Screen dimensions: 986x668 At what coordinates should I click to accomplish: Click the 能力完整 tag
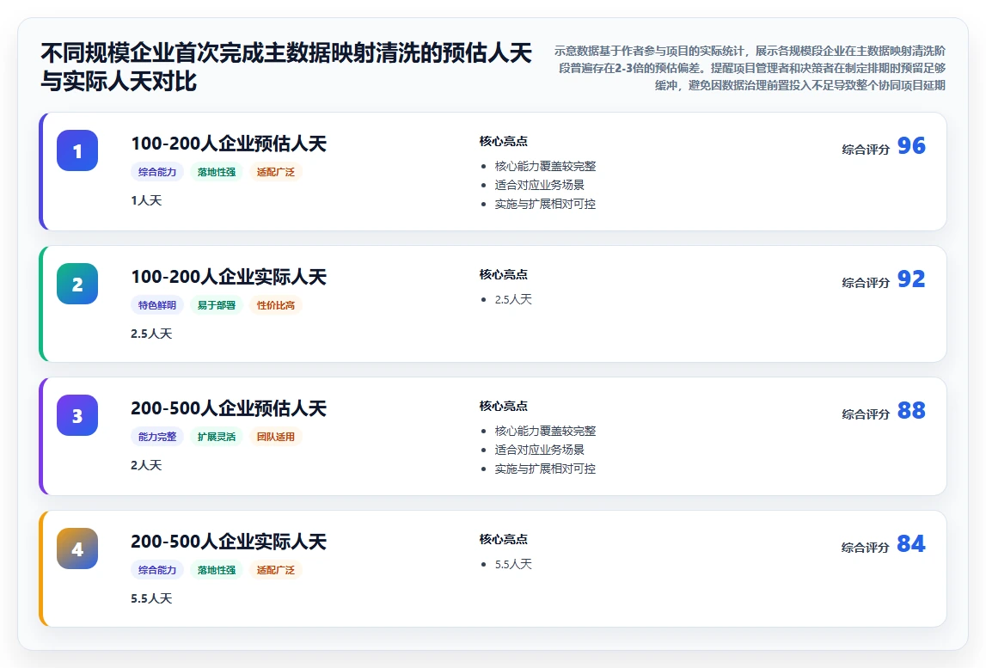157,437
